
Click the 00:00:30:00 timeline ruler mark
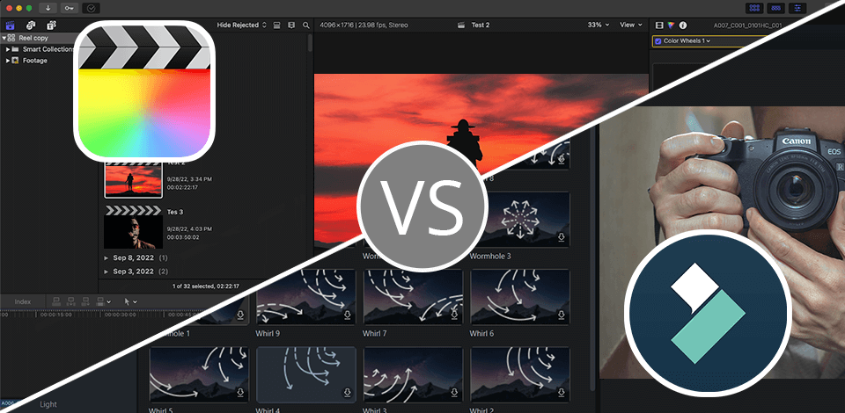click(121, 315)
